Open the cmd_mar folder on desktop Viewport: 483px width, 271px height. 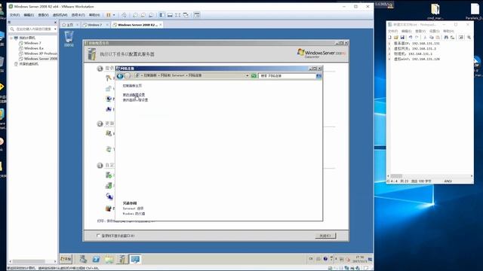click(435, 12)
